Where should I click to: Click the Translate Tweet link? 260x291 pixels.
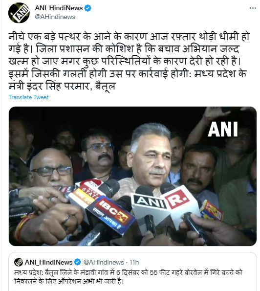tap(28, 97)
